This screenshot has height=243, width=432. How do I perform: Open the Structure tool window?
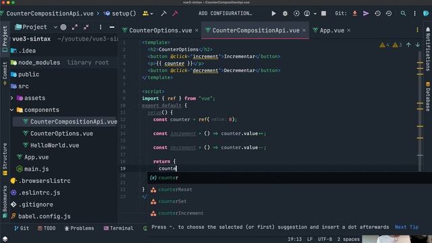5,159
